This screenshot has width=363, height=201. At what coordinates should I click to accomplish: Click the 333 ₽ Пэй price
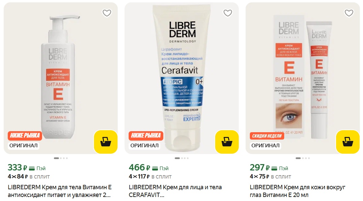click(x=27, y=167)
